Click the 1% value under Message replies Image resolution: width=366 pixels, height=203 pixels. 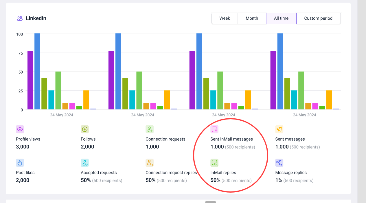pyautogui.click(x=279, y=180)
